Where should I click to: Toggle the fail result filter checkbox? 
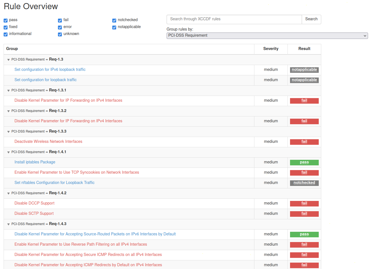click(60, 20)
